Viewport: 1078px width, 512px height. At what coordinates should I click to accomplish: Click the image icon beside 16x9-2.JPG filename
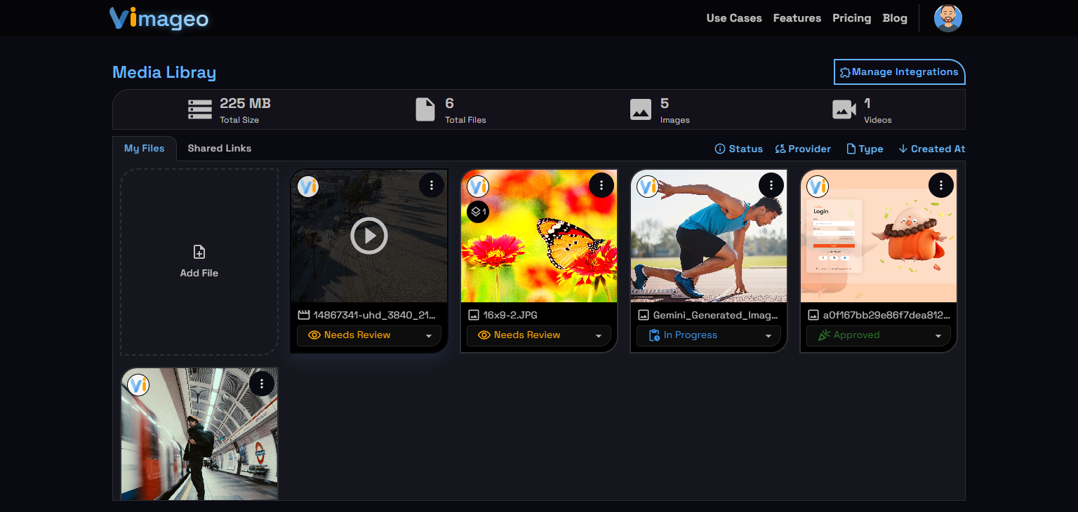point(474,315)
